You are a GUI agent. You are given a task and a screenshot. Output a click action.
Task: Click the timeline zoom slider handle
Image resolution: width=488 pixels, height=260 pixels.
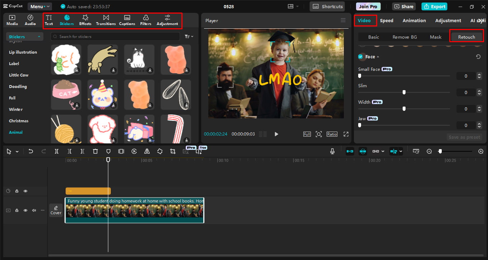pyautogui.click(x=440, y=151)
